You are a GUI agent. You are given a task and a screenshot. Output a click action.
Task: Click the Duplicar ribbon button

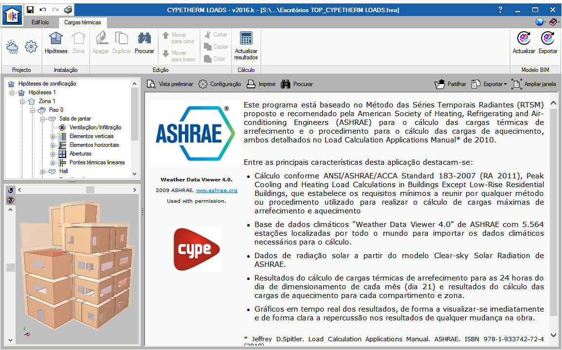click(122, 43)
